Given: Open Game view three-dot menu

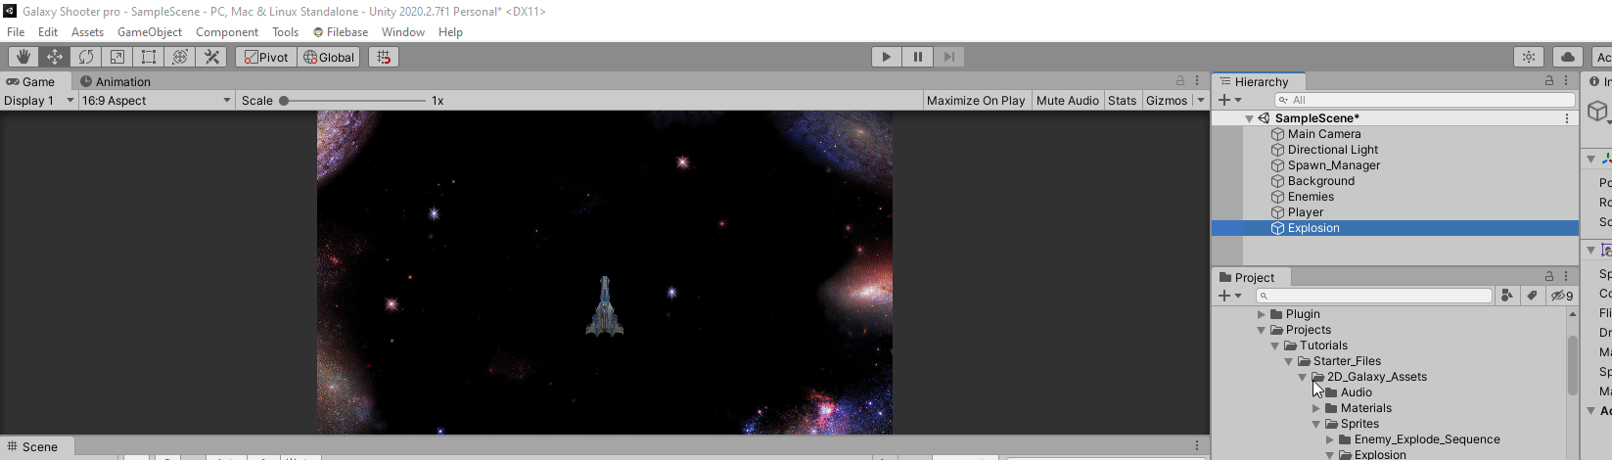Looking at the screenshot, I should tap(1196, 81).
